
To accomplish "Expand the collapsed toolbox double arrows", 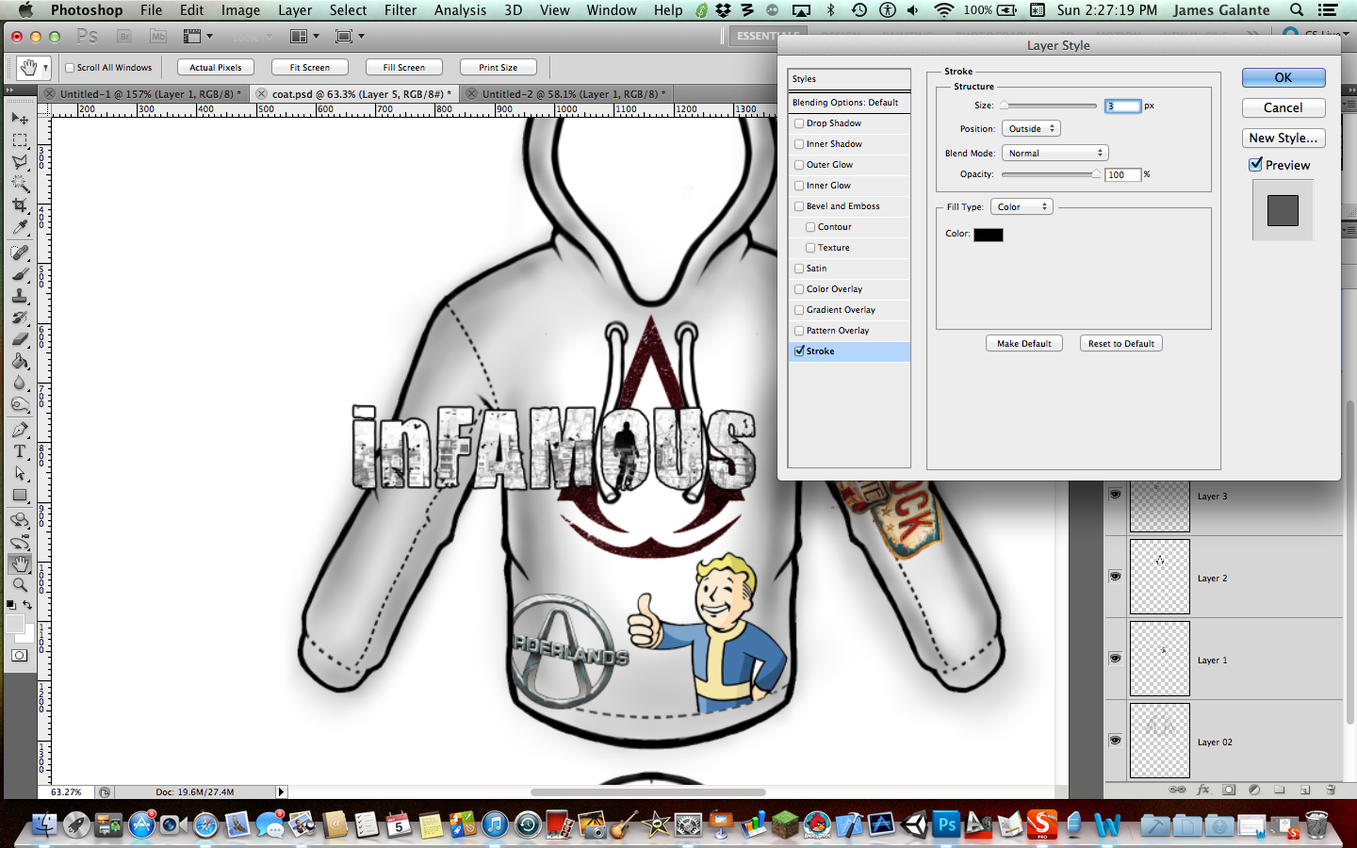I will click(x=9, y=91).
